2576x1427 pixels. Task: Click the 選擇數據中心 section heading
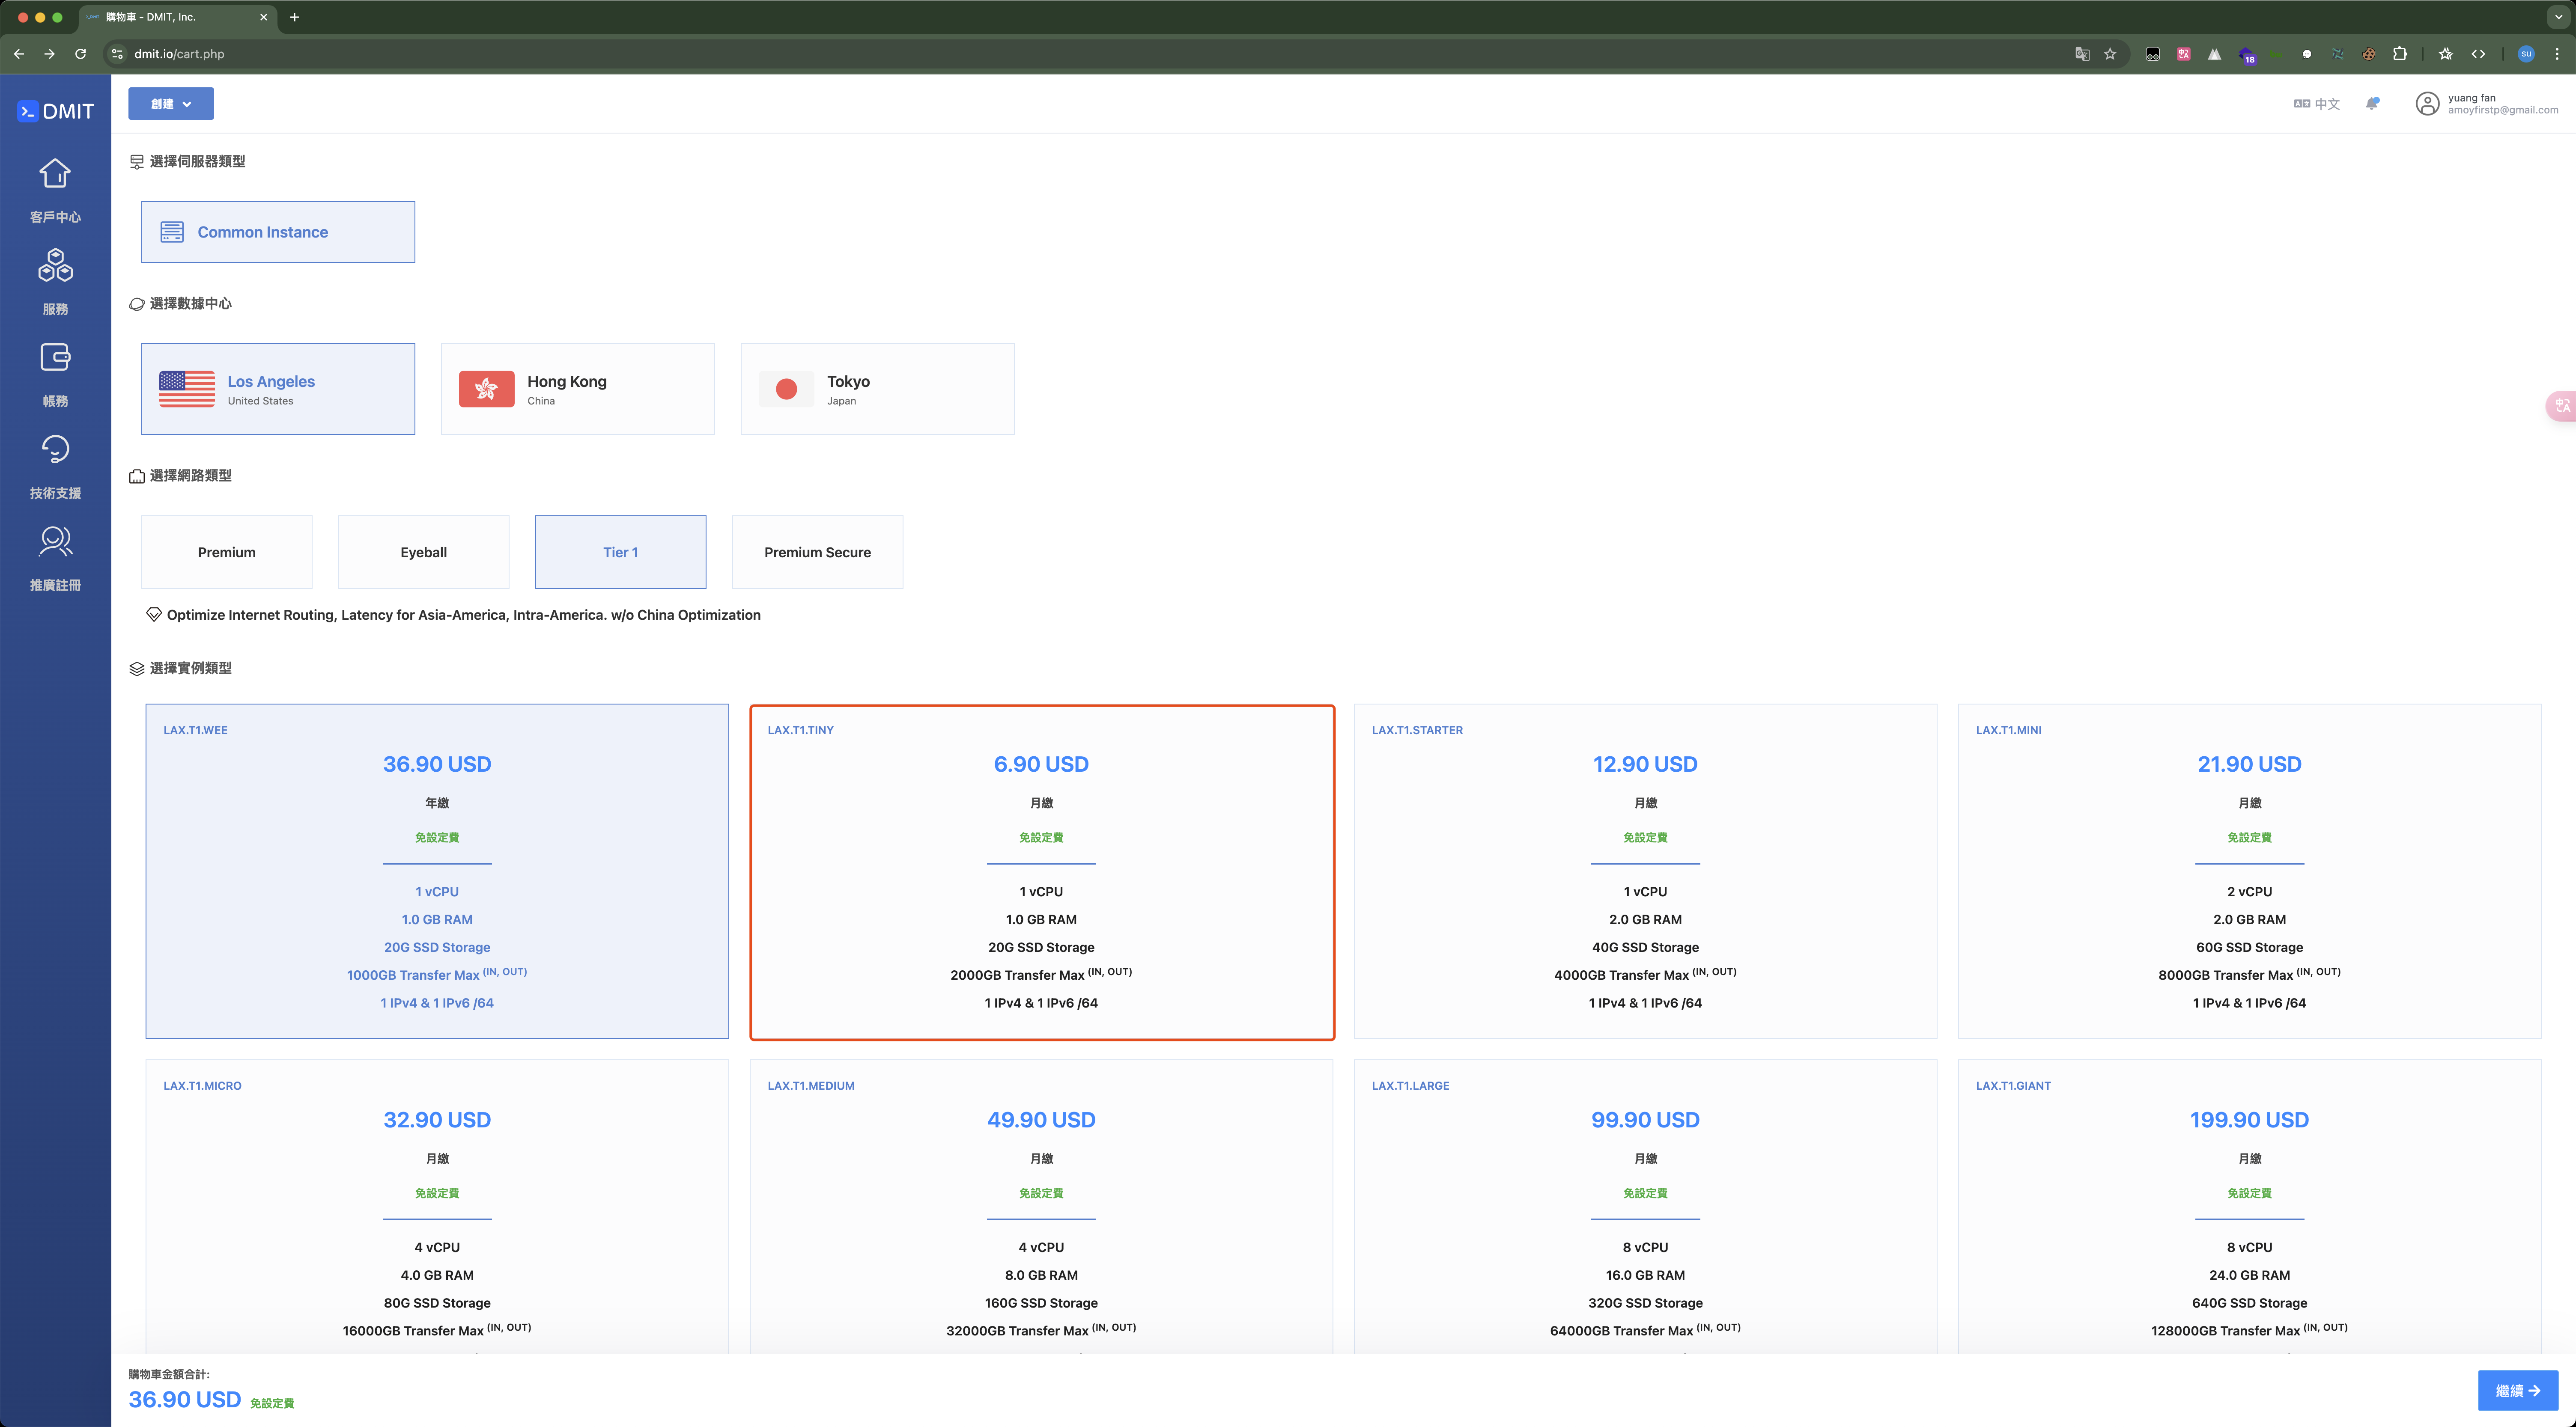[190, 304]
